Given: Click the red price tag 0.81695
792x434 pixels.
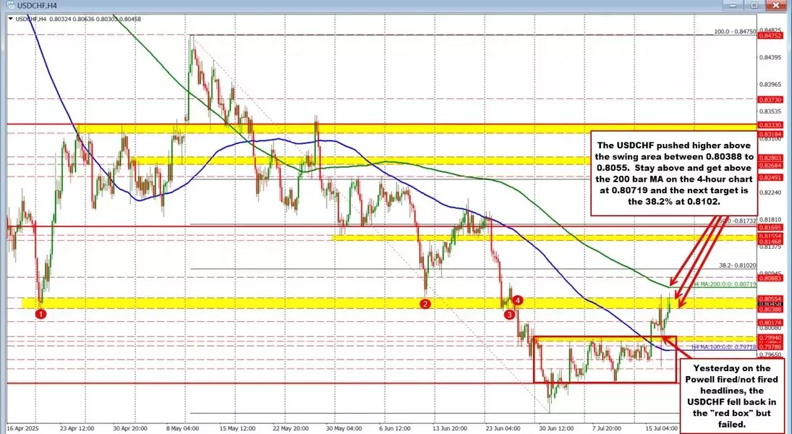Looking at the screenshot, I should [770, 227].
